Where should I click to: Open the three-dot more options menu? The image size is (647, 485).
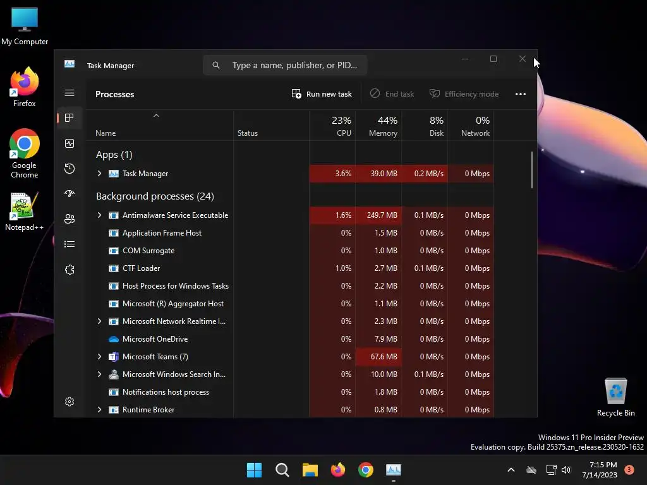point(521,94)
